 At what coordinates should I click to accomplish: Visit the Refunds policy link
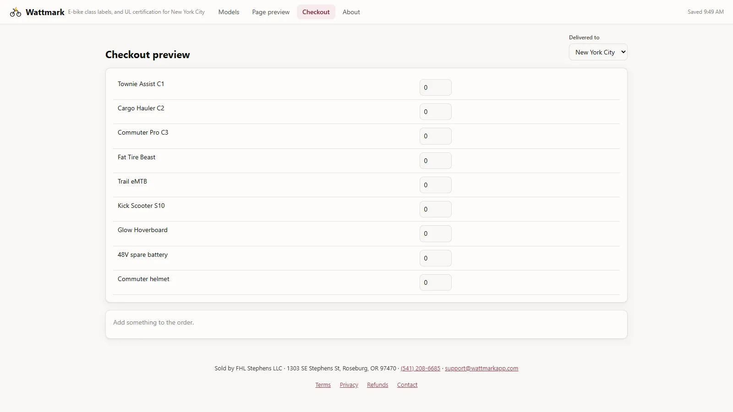(x=377, y=385)
